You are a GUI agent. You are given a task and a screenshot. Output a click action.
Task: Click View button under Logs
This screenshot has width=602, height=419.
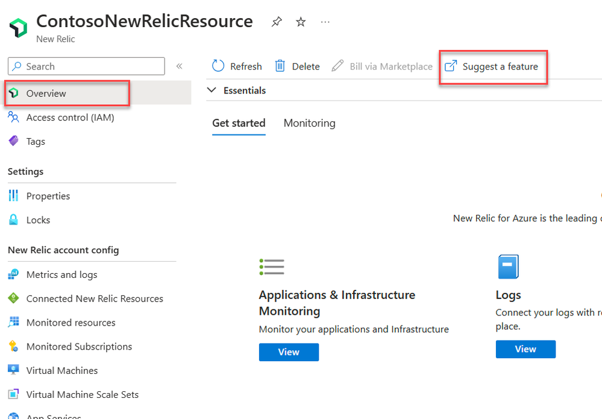coord(525,349)
